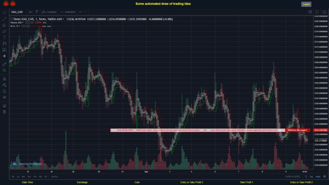Open the bar style candles selector
329x185 pixels.
pos(37,12)
